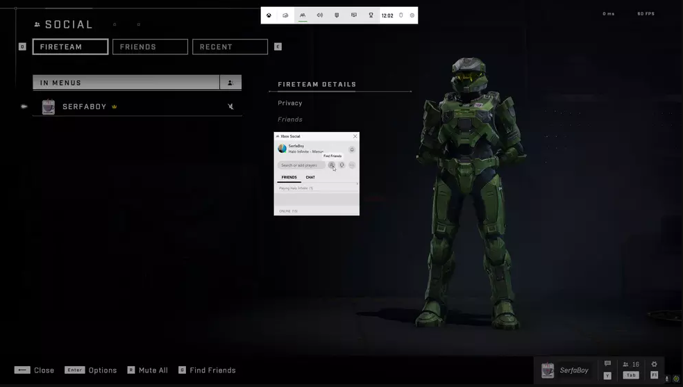Open the Capture widget in Game Bar
Image resolution: width=683 pixels, height=387 pixels.
(x=337, y=15)
